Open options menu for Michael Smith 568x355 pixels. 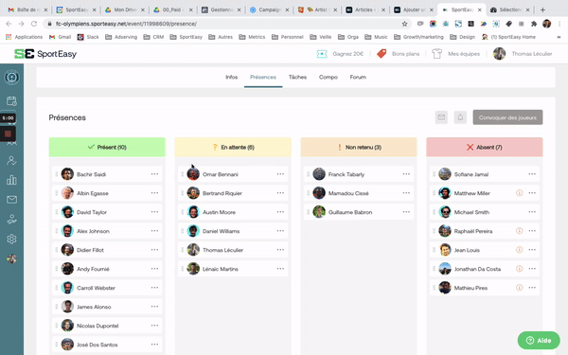point(532,212)
